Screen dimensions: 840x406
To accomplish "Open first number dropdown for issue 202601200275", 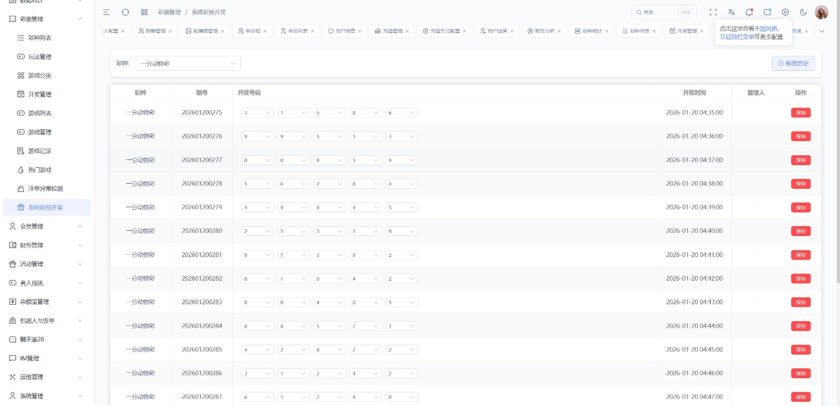I will pos(257,113).
